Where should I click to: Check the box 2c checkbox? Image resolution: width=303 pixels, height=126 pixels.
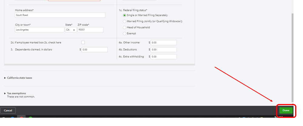pyautogui.click(x=83, y=43)
